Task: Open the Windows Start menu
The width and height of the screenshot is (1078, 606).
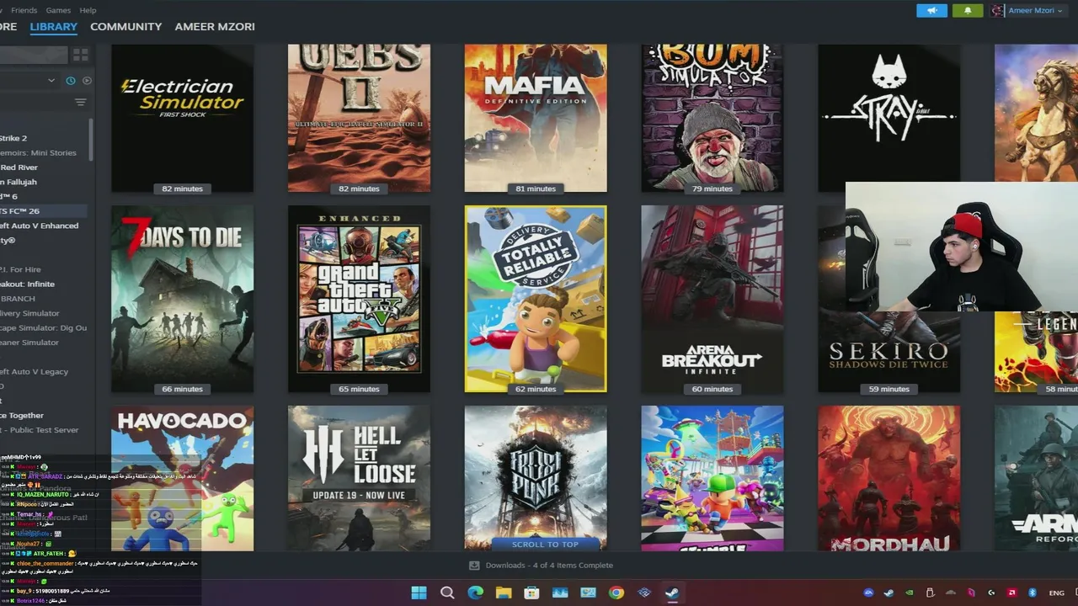Action: coord(419,593)
